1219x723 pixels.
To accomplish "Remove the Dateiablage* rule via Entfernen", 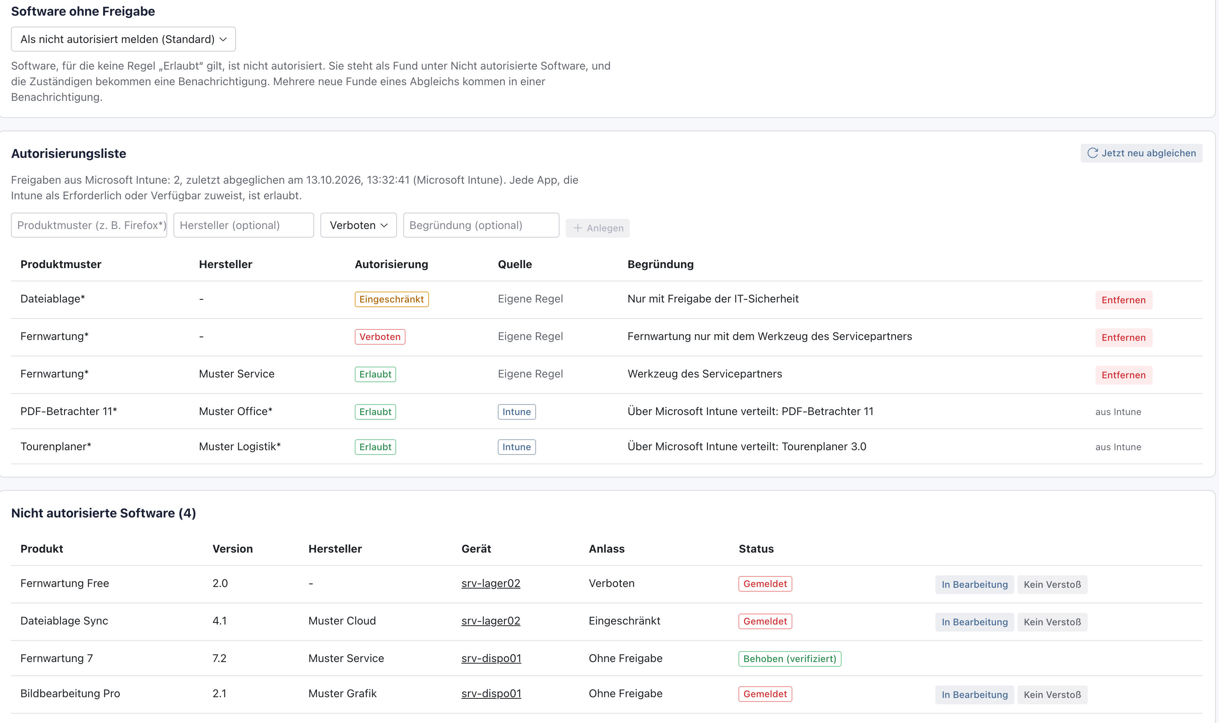I will [x=1124, y=300].
